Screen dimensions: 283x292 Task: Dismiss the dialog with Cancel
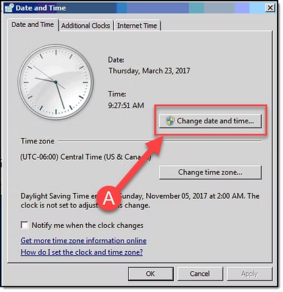(200, 274)
